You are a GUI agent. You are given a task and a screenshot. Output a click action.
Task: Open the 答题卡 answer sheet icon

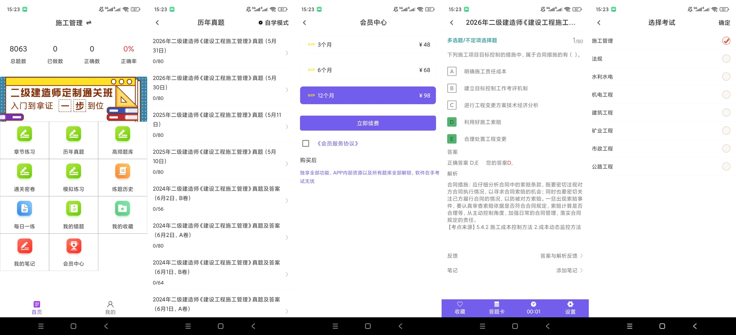coord(497,304)
